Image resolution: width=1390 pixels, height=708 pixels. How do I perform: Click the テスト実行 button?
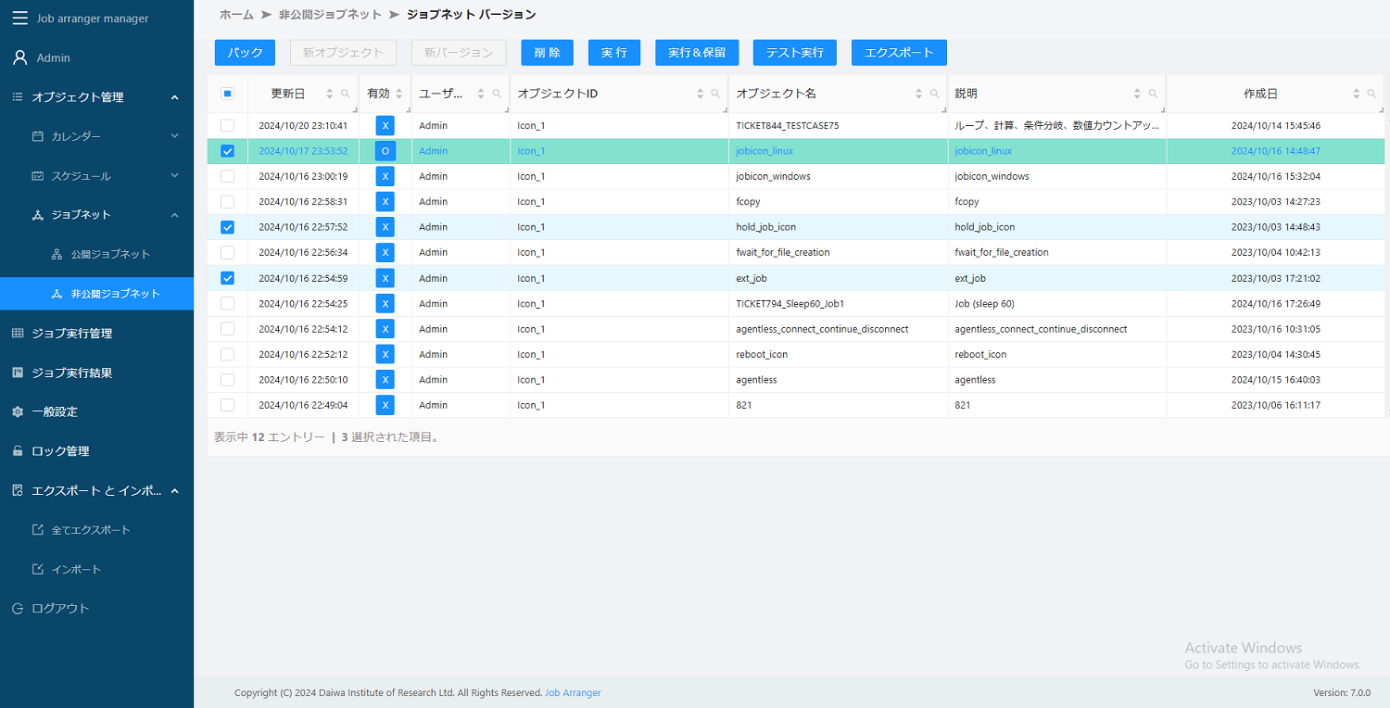[794, 53]
